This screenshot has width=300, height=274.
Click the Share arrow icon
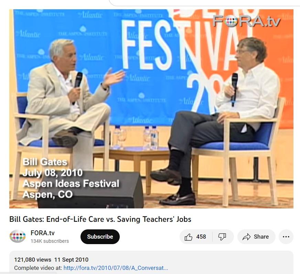point(246,237)
